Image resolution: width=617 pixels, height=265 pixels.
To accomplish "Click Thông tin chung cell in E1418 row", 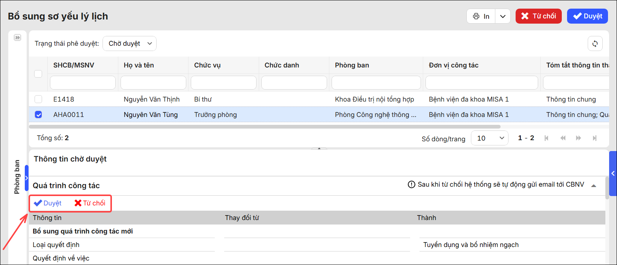I will (571, 99).
